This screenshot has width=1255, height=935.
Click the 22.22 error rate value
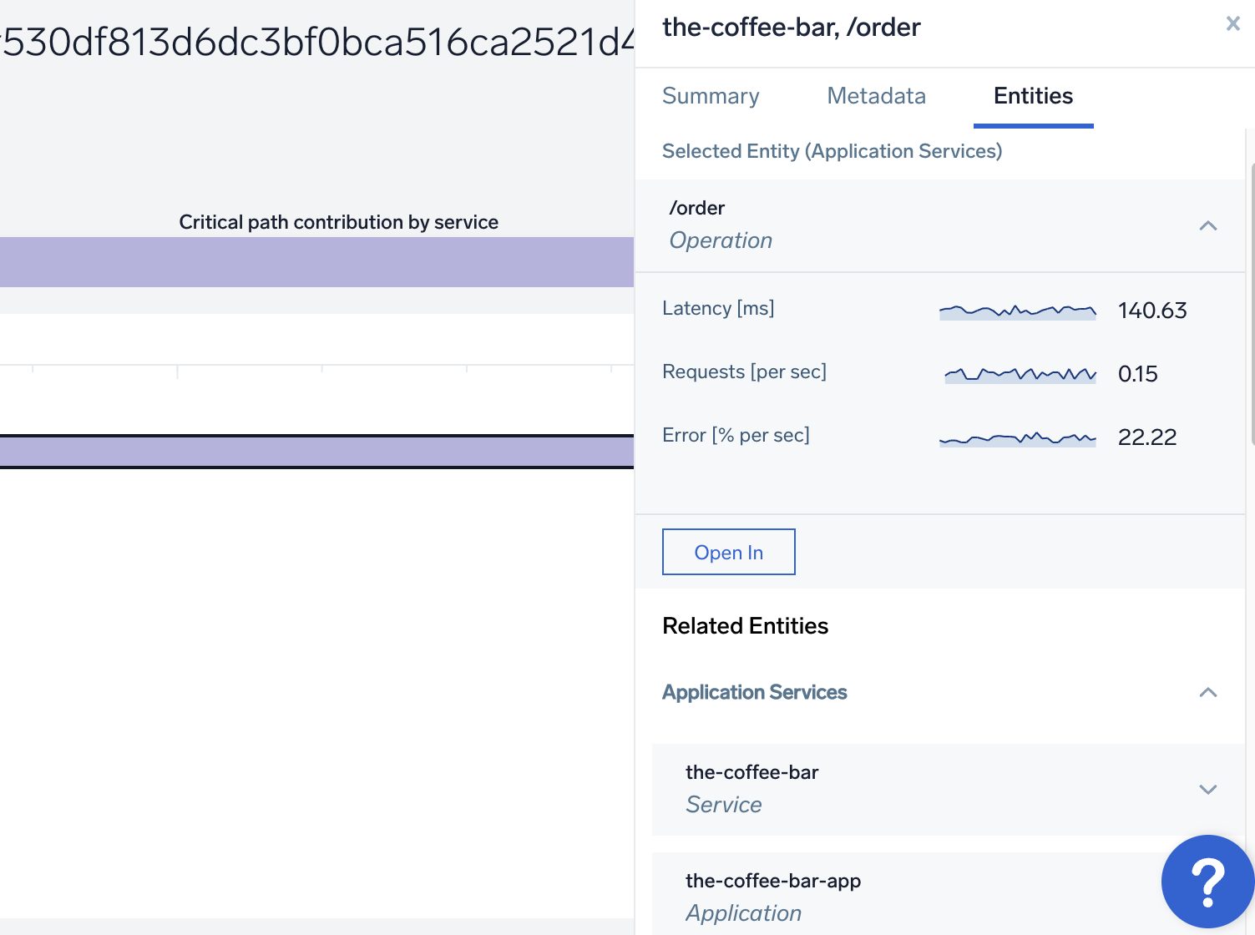1146,437
